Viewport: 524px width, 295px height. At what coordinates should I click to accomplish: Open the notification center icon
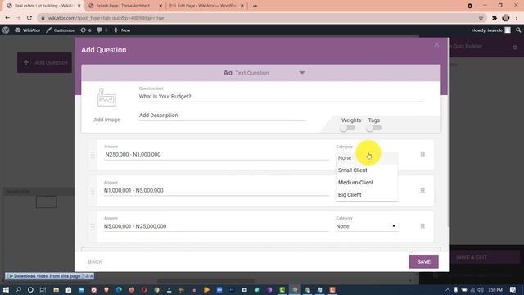click(x=513, y=289)
